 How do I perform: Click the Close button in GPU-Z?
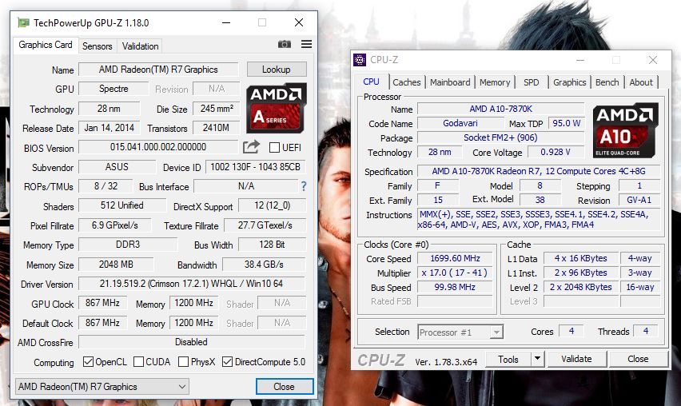285,387
